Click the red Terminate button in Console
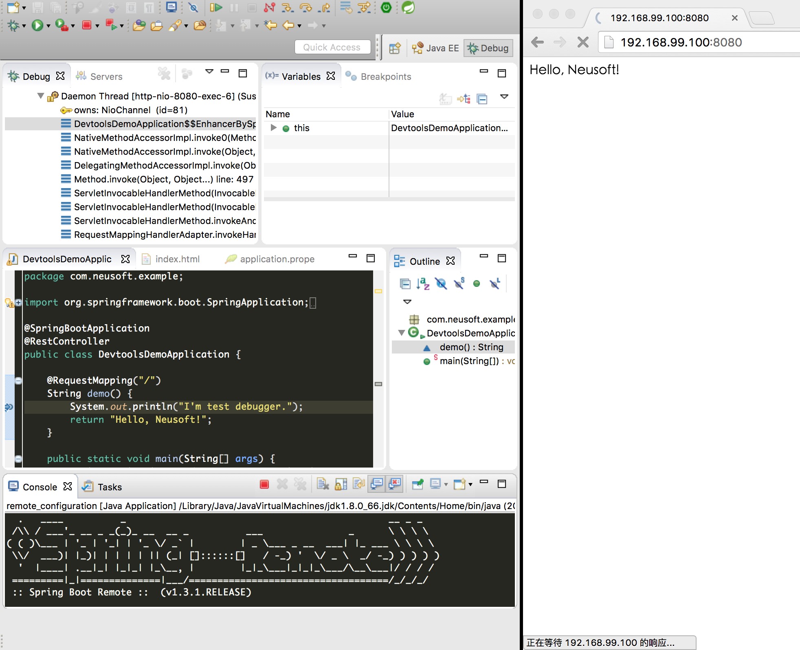Screen dimensions: 800x650 click(x=264, y=484)
